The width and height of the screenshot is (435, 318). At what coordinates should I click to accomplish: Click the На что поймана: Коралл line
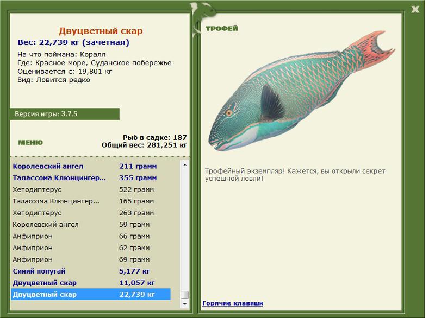tap(61, 54)
